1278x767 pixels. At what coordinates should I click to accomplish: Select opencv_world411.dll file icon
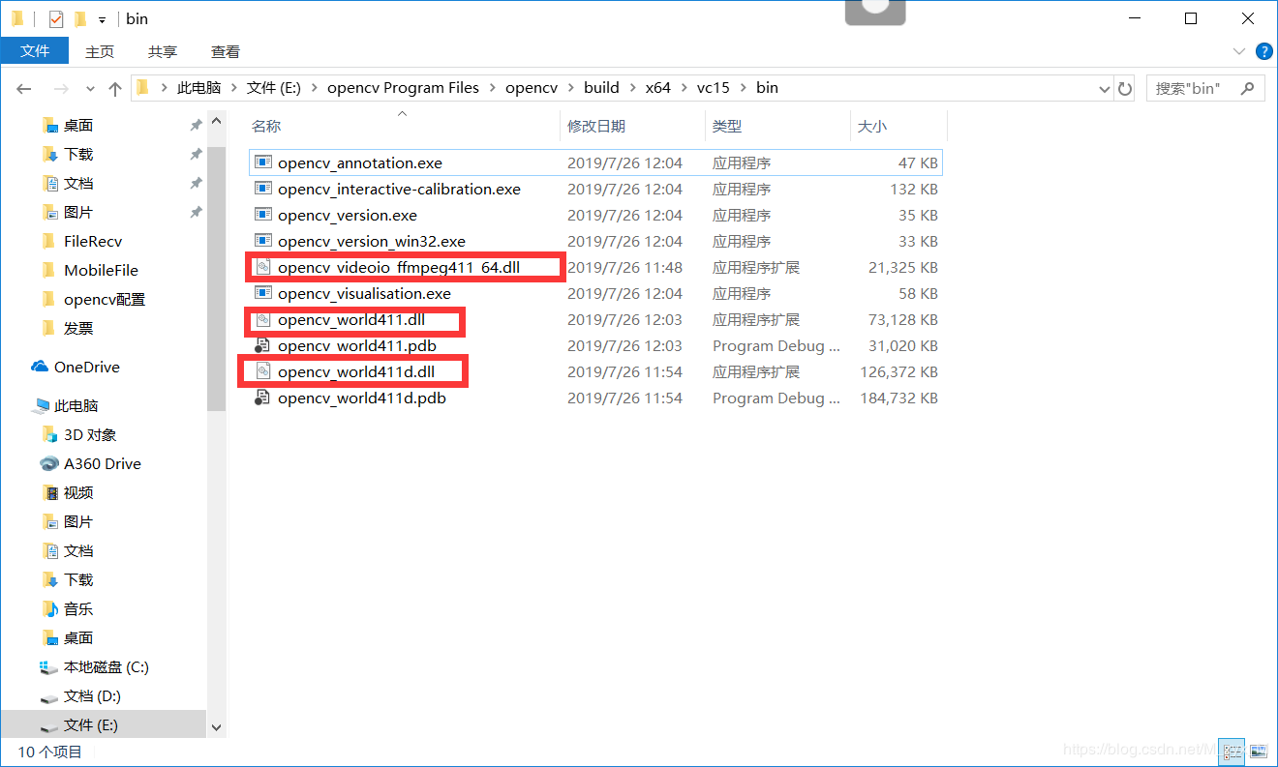click(x=263, y=319)
